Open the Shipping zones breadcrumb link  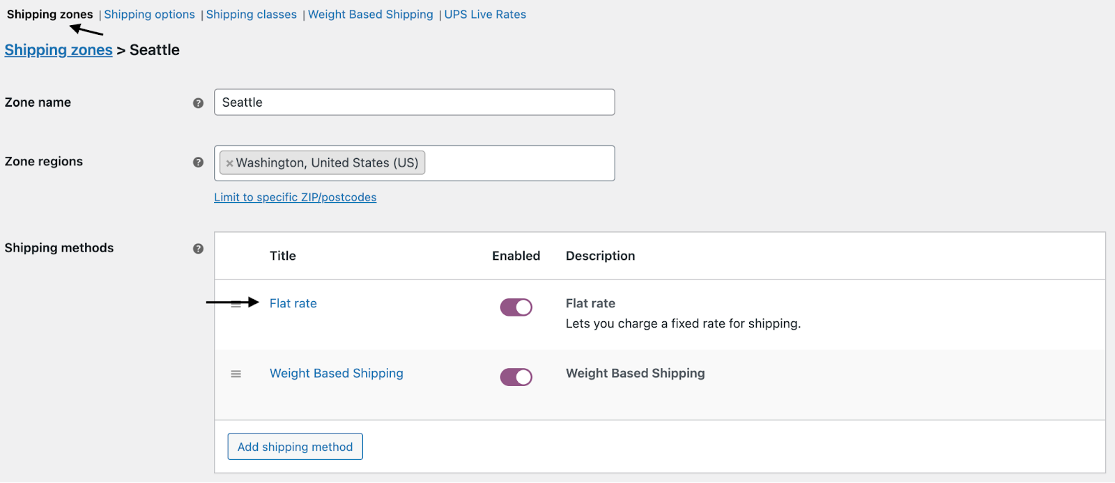point(59,49)
